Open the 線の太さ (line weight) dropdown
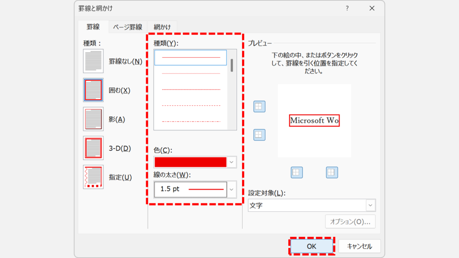Viewport: 459px width, 258px height. pyautogui.click(x=231, y=189)
